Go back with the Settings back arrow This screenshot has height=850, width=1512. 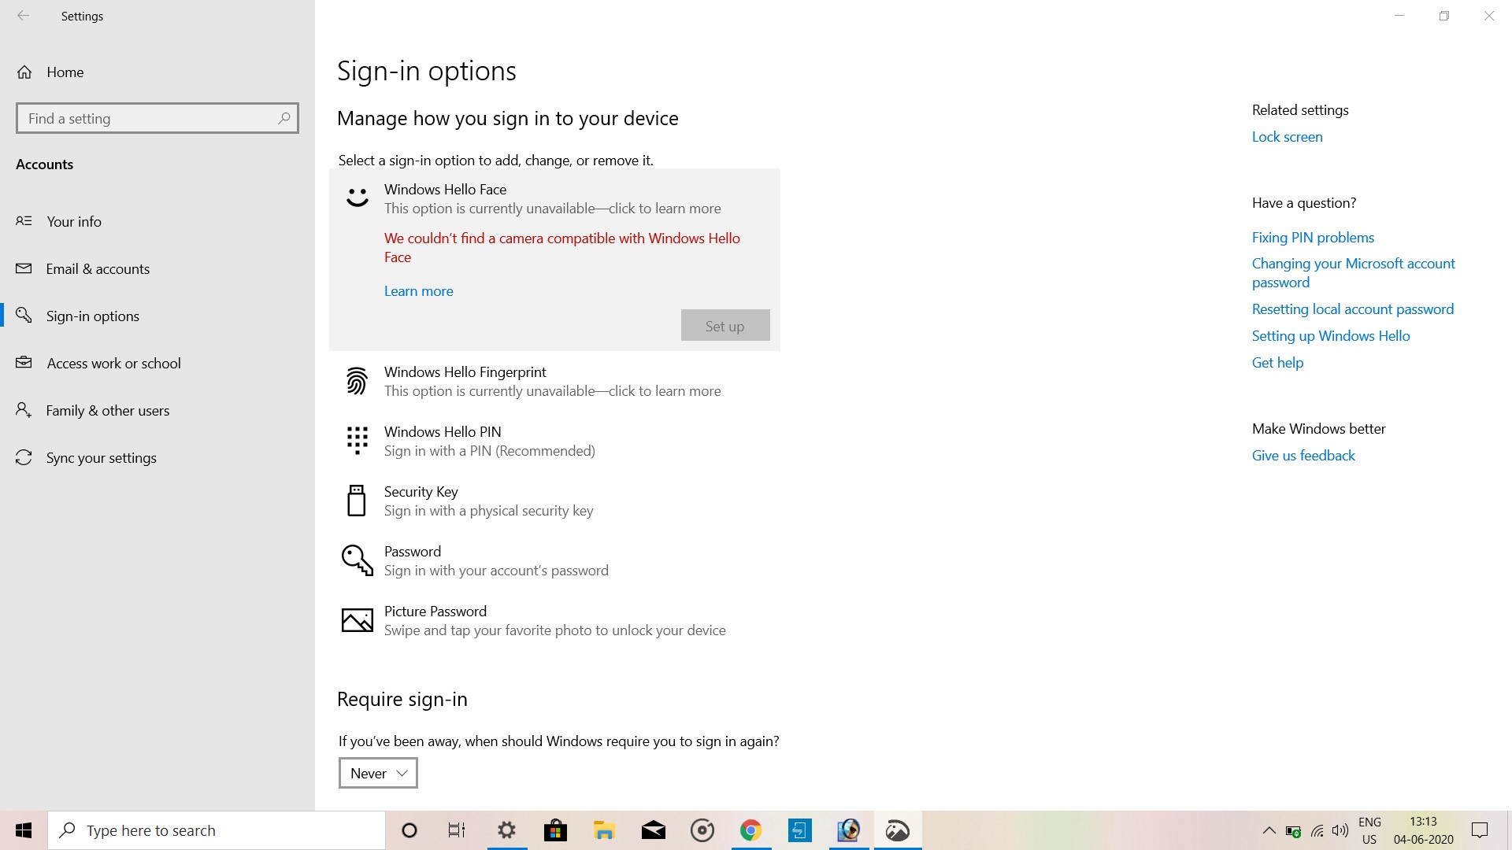point(23,16)
